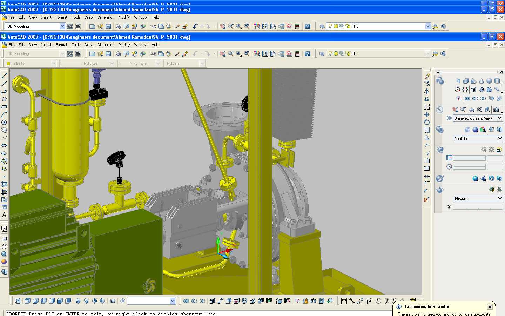Click the Explode tool in Modify toolbar
The height and width of the screenshot is (316, 505).
pos(427,199)
